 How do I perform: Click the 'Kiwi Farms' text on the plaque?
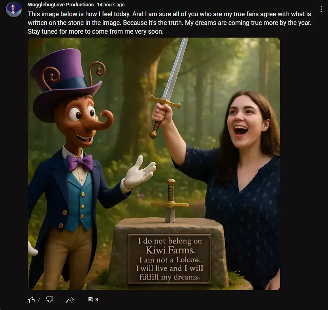(x=170, y=250)
